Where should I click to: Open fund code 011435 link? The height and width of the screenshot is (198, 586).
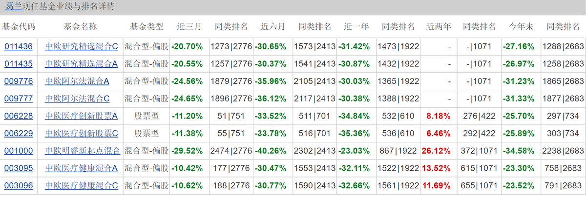click(x=19, y=64)
